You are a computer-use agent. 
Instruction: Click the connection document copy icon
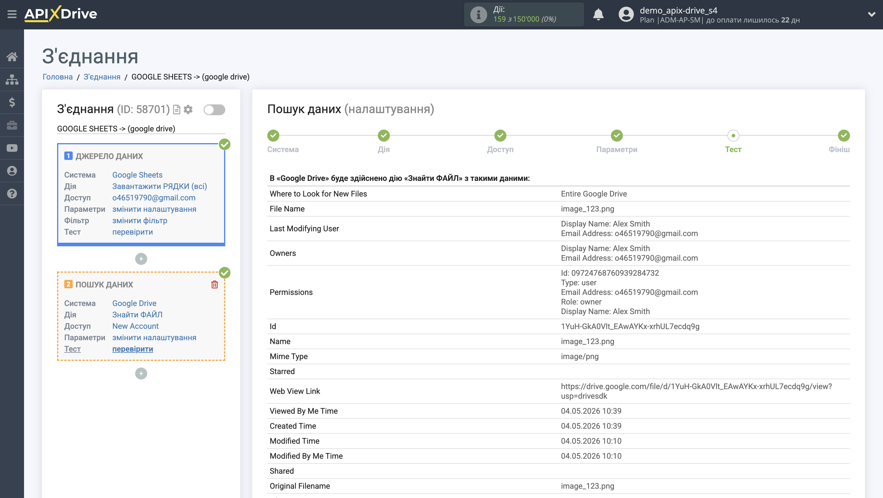(177, 109)
